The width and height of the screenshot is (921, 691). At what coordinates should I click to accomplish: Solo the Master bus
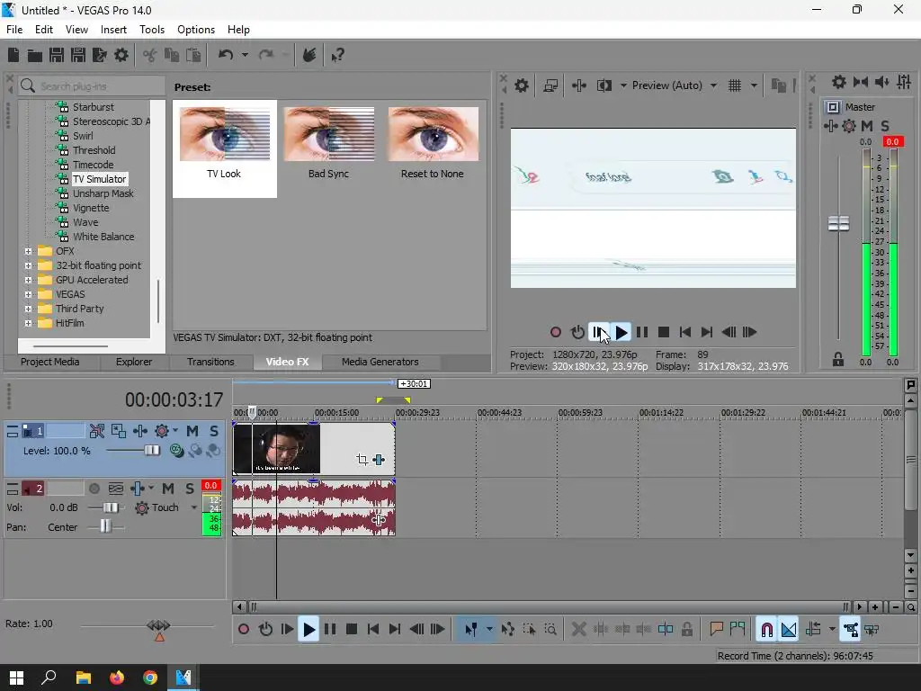[x=885, y=126]
